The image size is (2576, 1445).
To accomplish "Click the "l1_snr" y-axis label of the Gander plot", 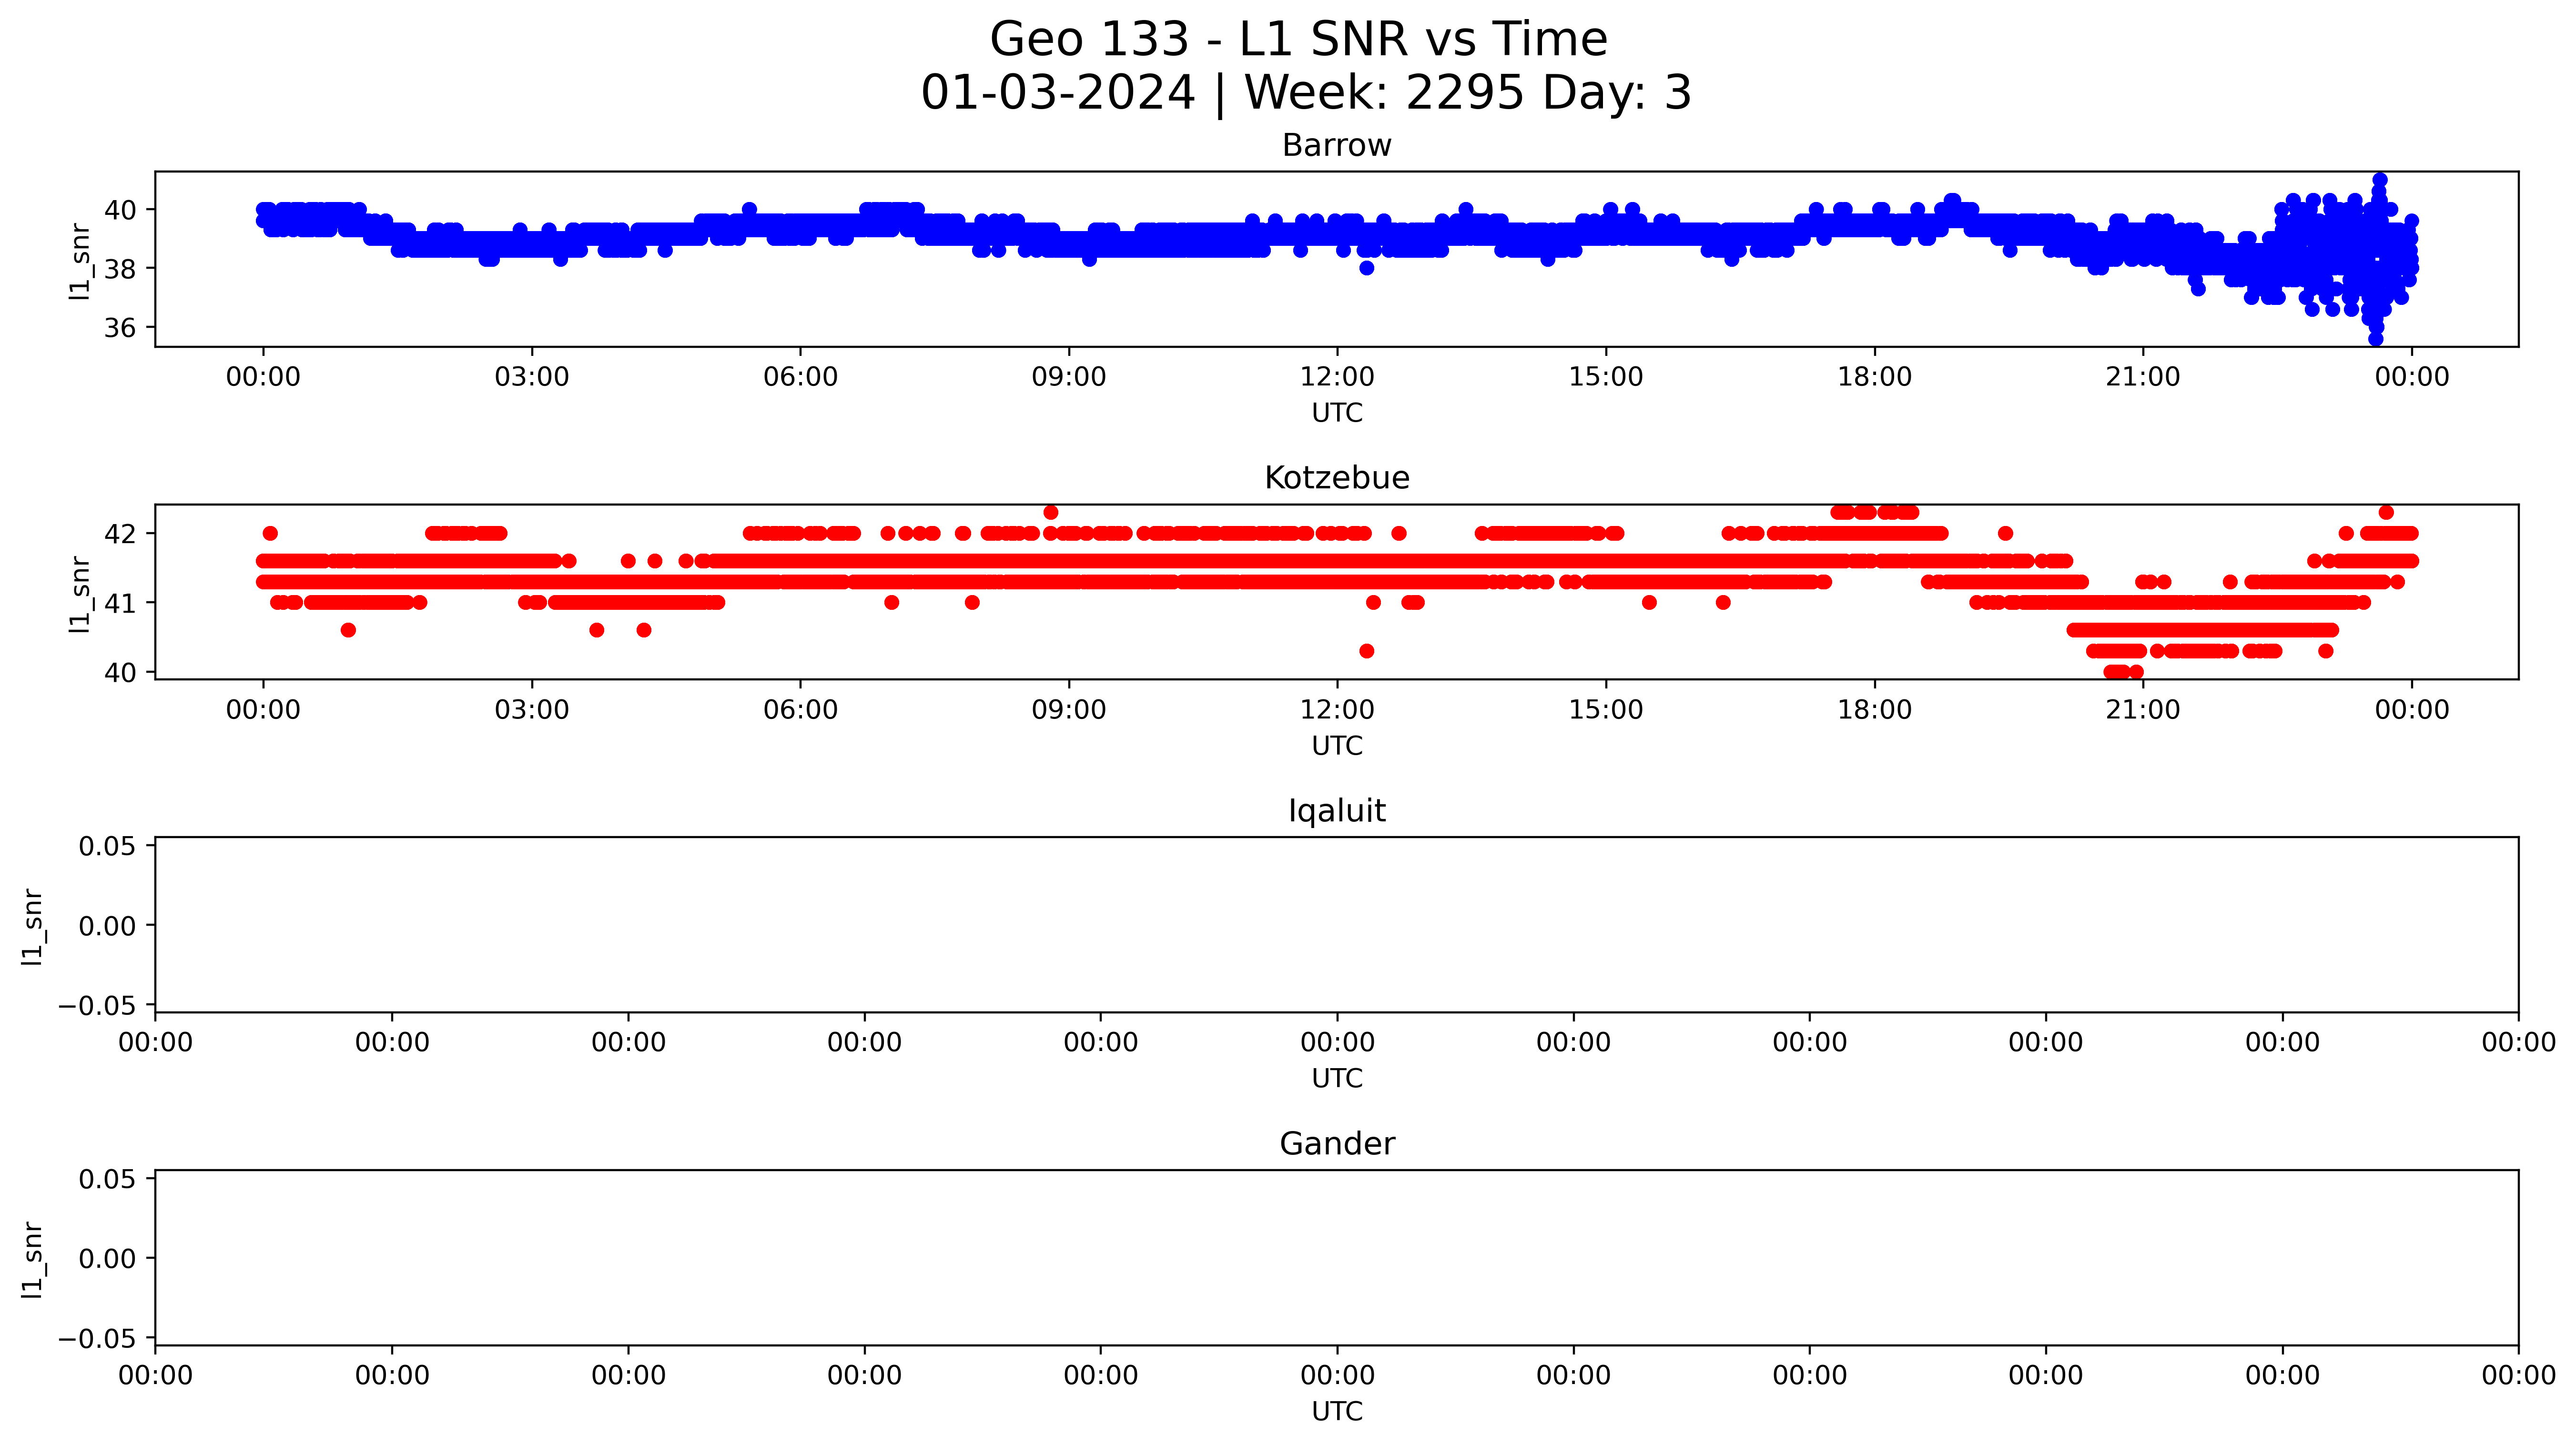I will pyautogui.click(x=33, y=1259).
